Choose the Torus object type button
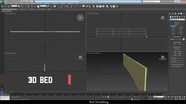Viewport: 186px width, 104px height. [x=173, y=32]
